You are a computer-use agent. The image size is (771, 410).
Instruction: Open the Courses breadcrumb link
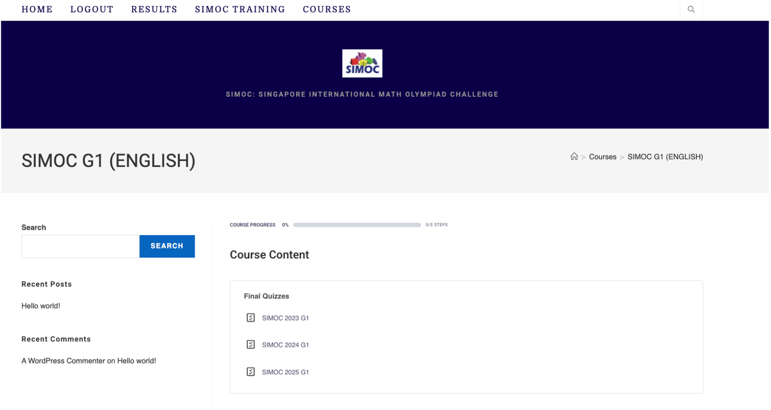tap(602, 157)
